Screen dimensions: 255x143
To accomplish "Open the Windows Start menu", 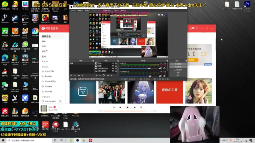I will [3, 140].
